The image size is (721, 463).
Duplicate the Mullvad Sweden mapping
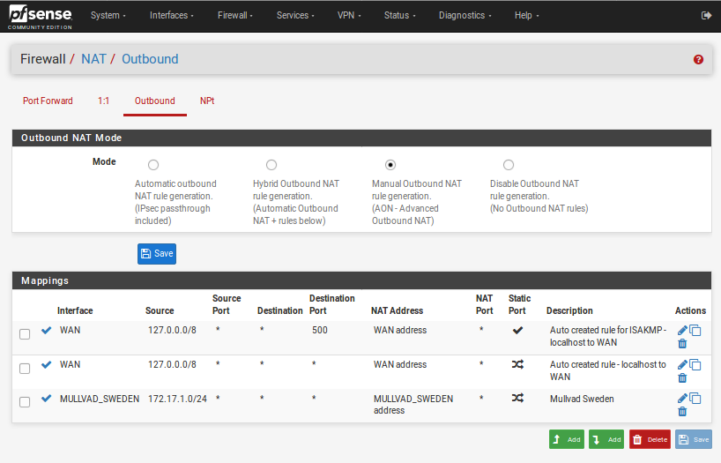(x=695, y=399)
